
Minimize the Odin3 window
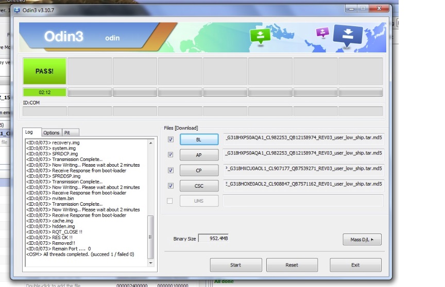tap(351, 9)
